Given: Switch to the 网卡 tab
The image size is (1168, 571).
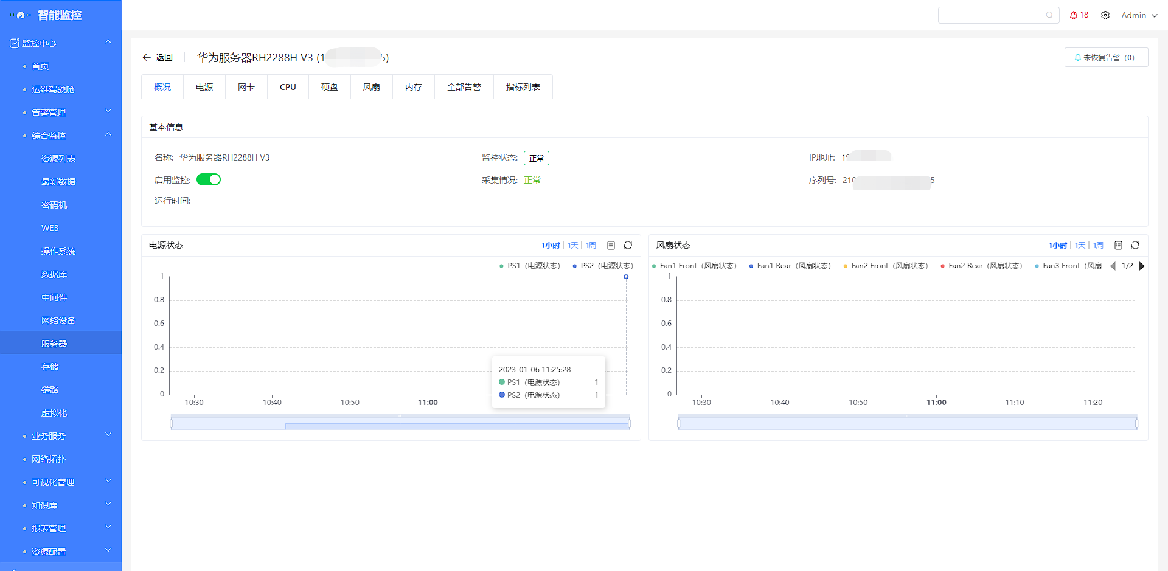Looking at the screenshot, I should [246, 87].
